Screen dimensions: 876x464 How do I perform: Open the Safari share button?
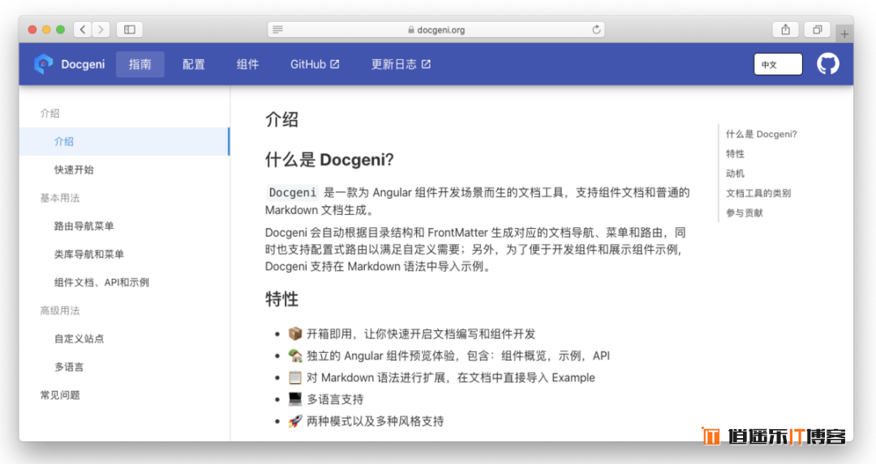(785, 30)
